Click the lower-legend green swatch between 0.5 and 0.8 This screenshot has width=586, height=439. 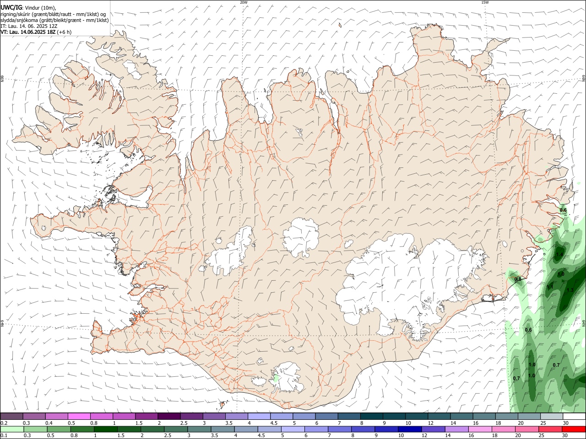[x=58, y=429]
